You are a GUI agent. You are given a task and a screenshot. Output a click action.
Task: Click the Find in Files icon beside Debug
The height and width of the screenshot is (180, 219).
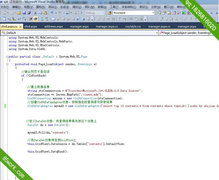(110, 13)
